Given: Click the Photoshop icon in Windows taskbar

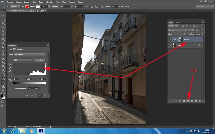Looking at the screenshot, I should tap(41, 130).
